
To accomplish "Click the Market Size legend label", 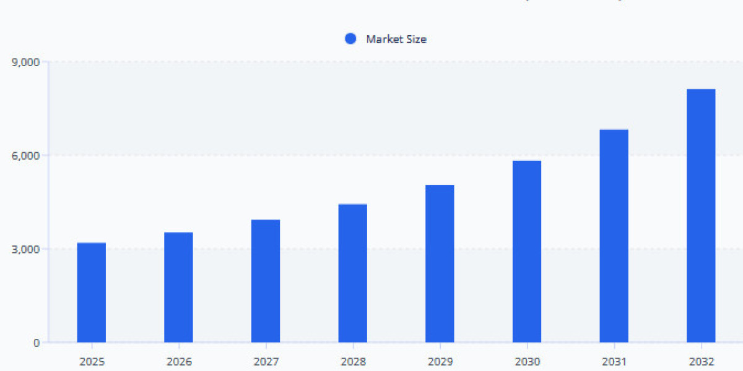I will (x=397, y=38).
